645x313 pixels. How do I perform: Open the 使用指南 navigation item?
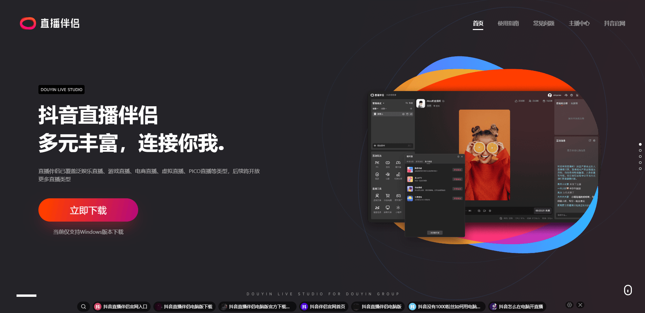508,23
